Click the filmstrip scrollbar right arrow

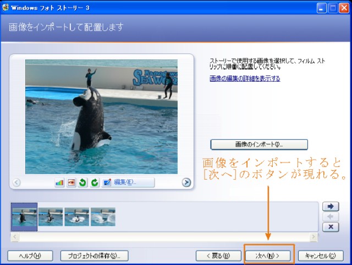(313, 237)
